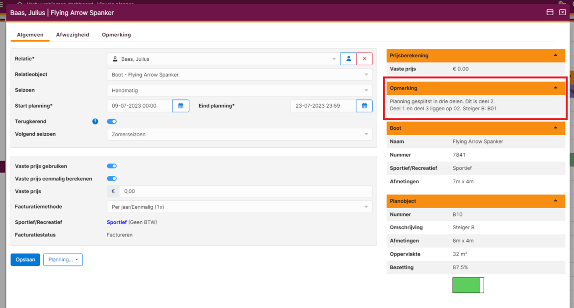Click the 32 m² Oppervlakte value

click(x=460, y=254)
